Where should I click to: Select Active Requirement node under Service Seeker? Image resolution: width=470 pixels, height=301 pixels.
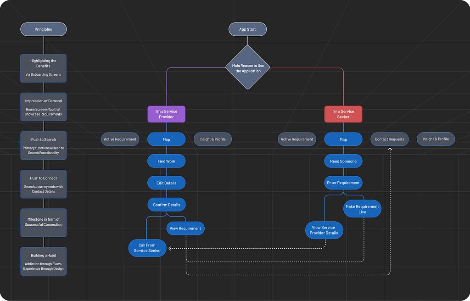[x=297, y=139]
